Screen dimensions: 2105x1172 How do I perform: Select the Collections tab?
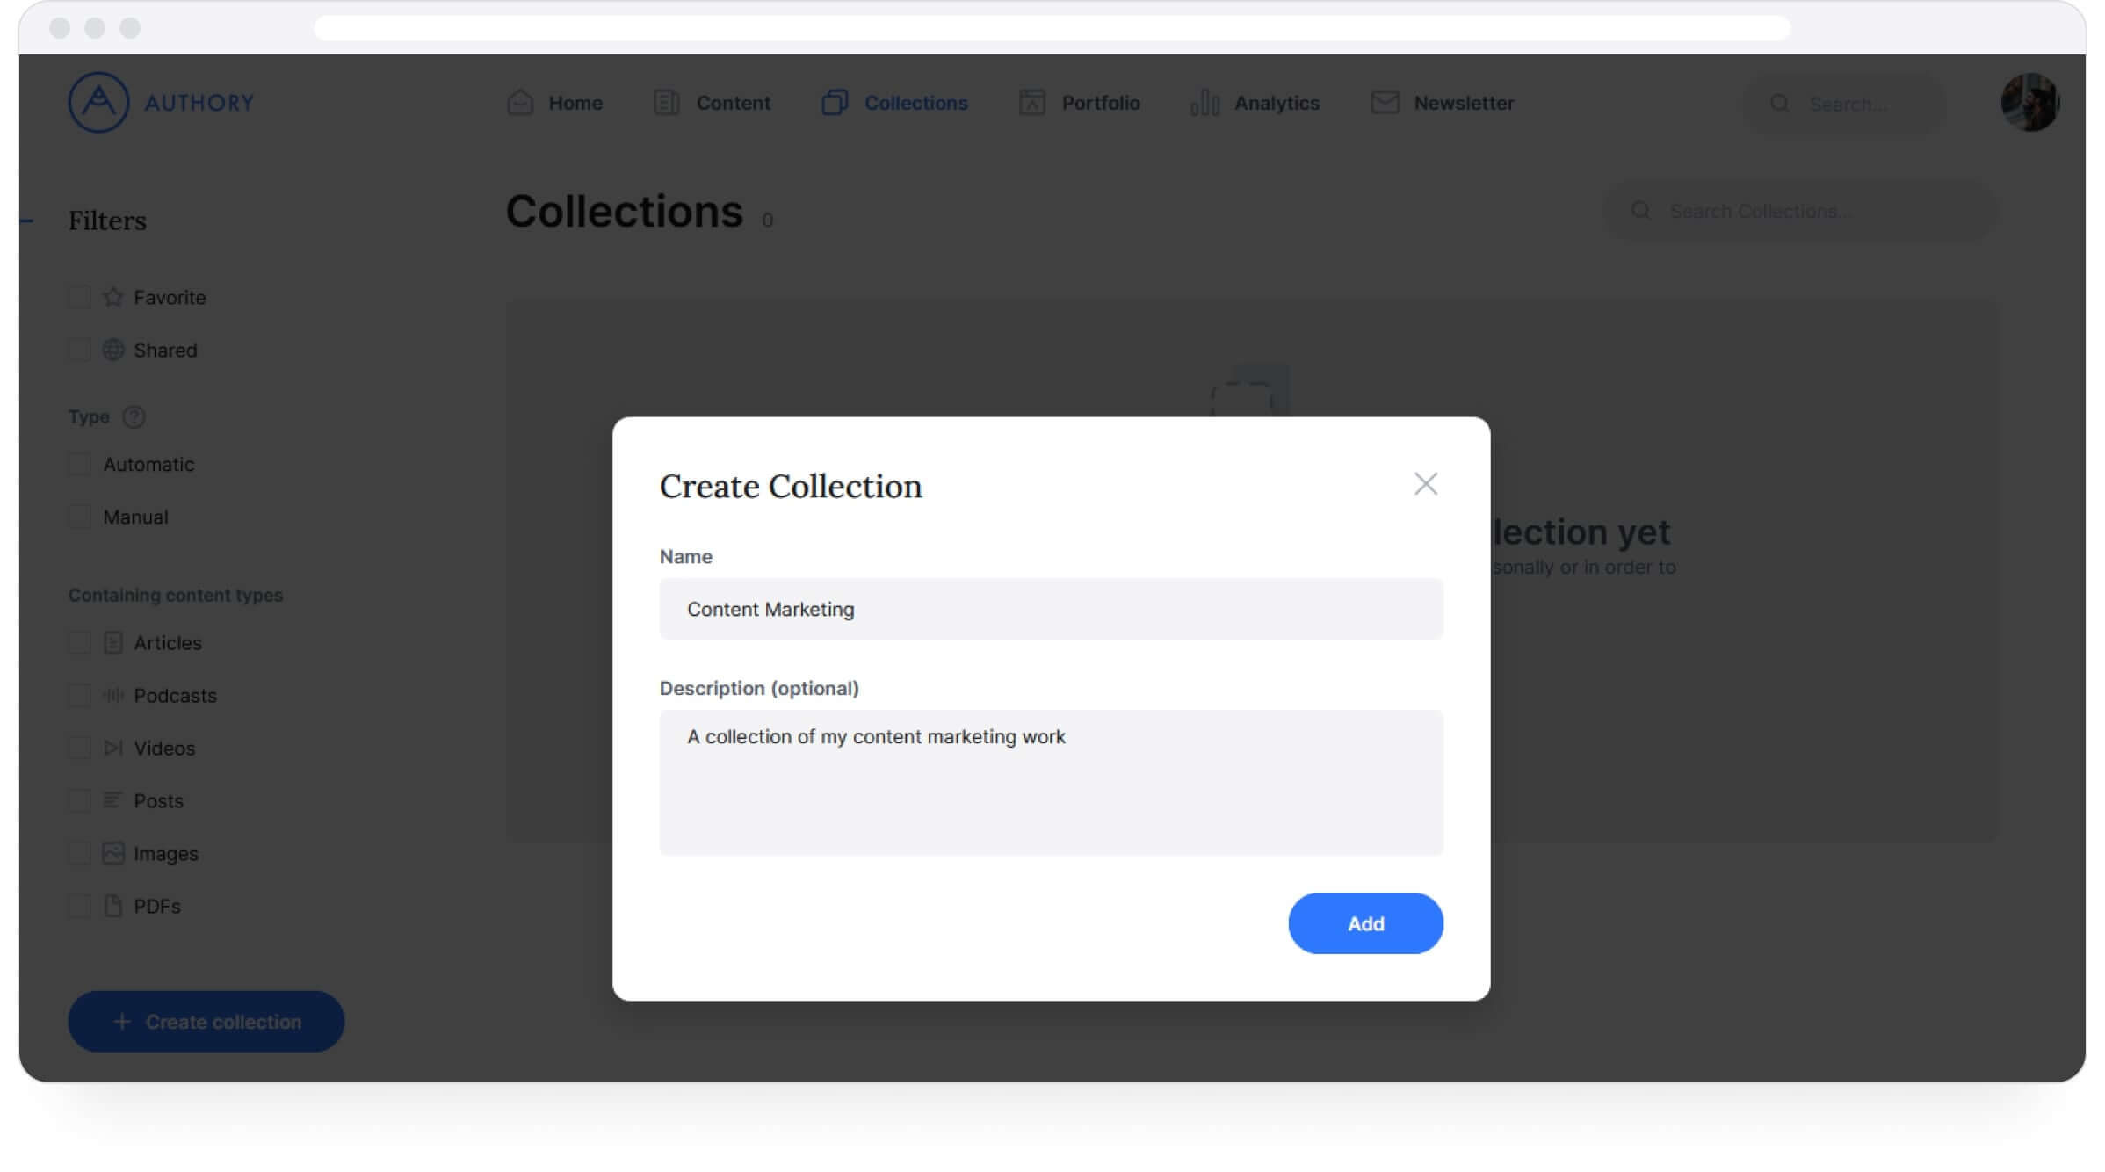[x=894, y=103]
